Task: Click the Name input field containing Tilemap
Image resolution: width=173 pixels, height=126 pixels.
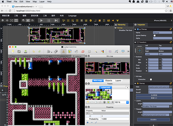Action: tap(163, 33)
